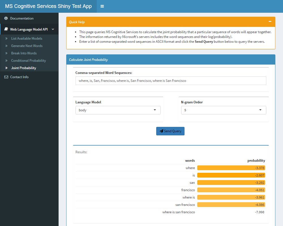Open the Documentation menu item
This screenshot has width=283, height=226.
[x=29, y=18]
